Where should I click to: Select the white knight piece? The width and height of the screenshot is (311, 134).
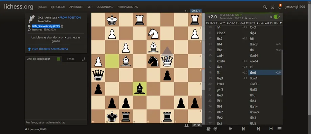tap(154, 34)
